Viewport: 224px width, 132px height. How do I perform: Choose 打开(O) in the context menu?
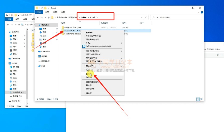(89, 33)
